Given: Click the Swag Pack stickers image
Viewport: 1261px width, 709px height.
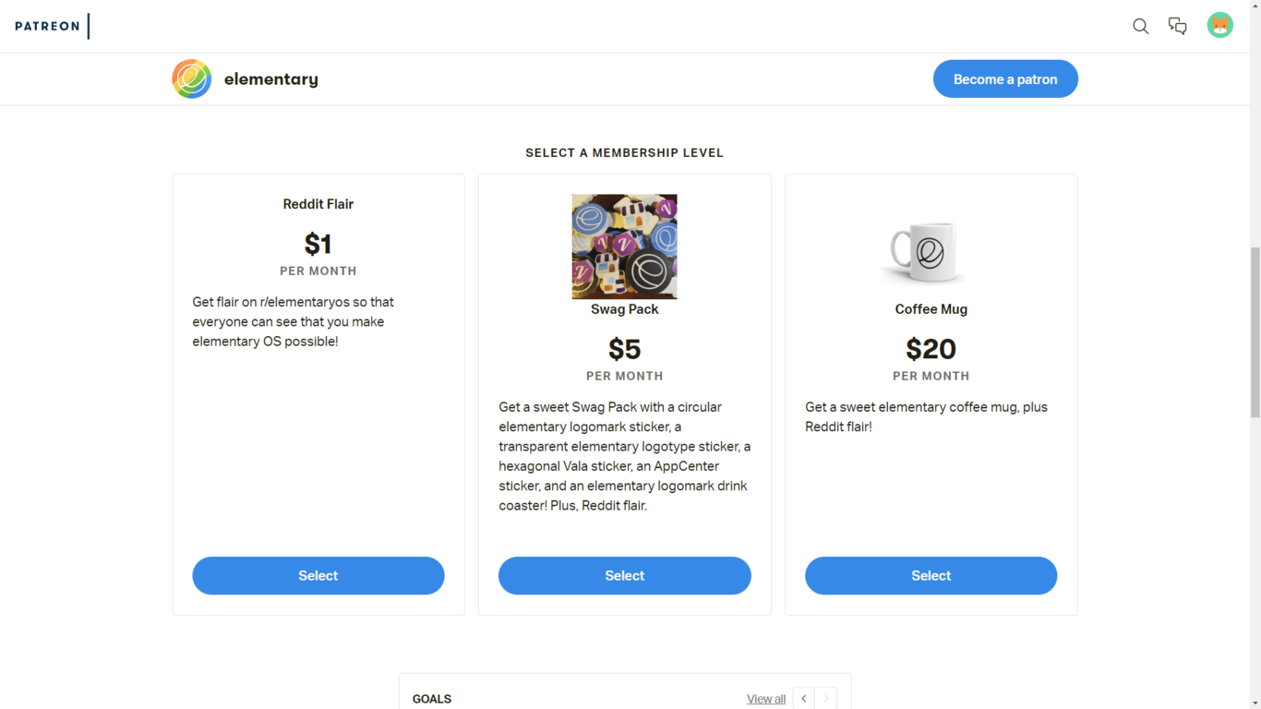Looking at the screenshot, I should (x=624, y=246).
